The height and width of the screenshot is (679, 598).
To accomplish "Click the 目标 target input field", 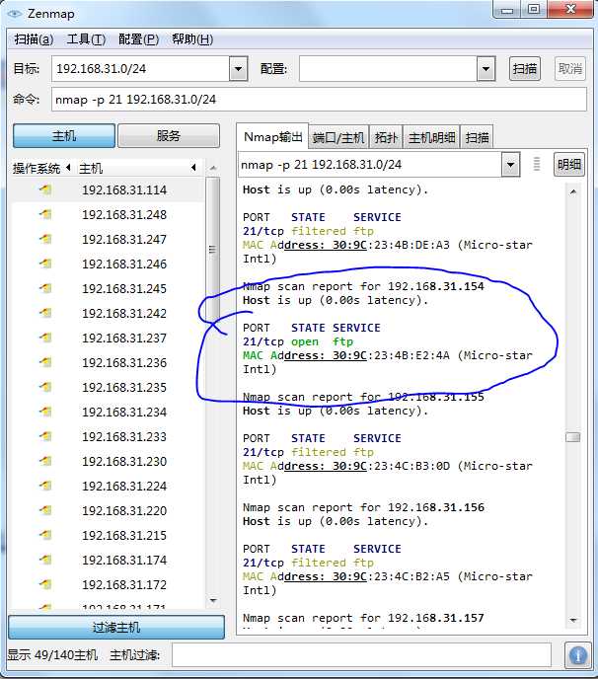I will pos(141,68).
